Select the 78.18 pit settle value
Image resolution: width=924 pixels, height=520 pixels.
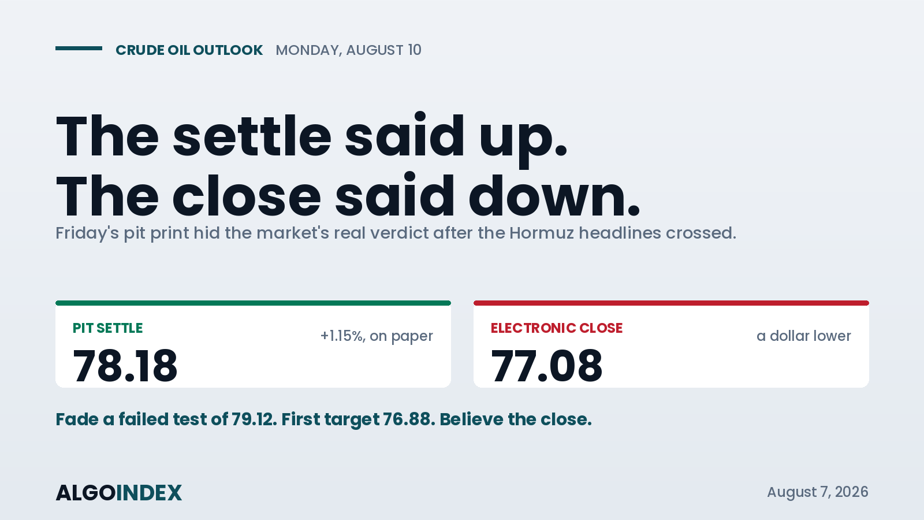pos(125,366)
